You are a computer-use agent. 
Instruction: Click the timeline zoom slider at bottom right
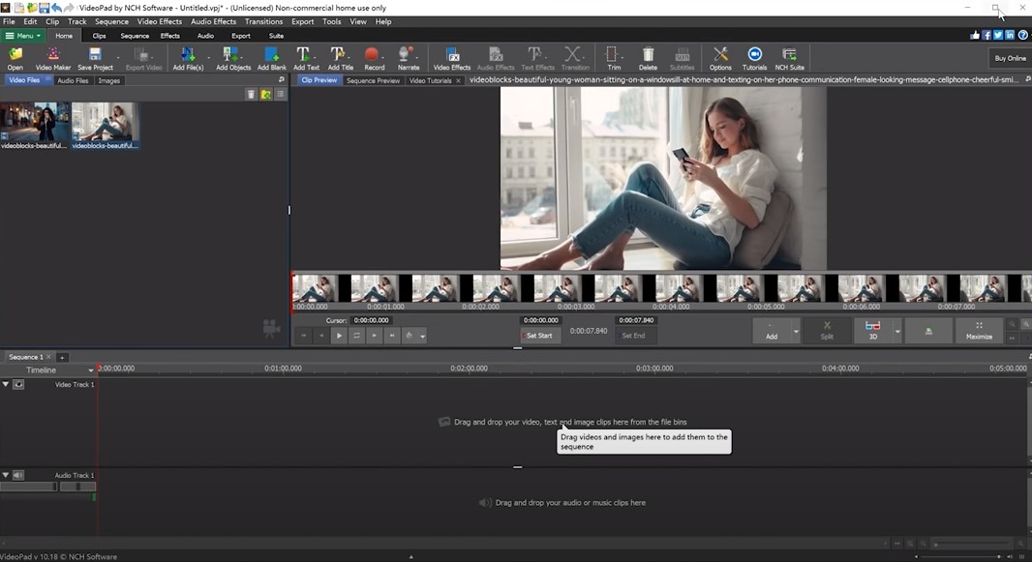click(972, 544)
